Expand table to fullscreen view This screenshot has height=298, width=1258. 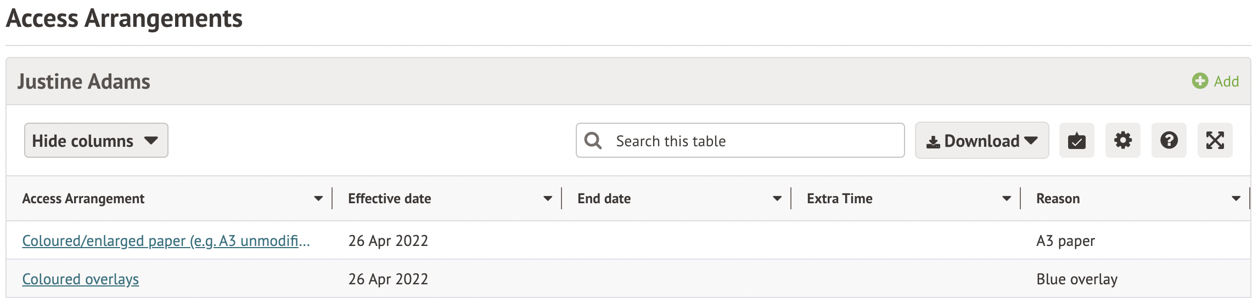[x=1215, y=141]
